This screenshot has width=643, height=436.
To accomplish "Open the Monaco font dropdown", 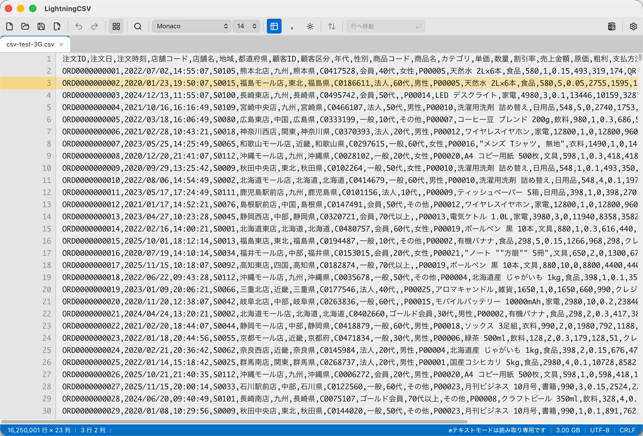I will 192,26.
